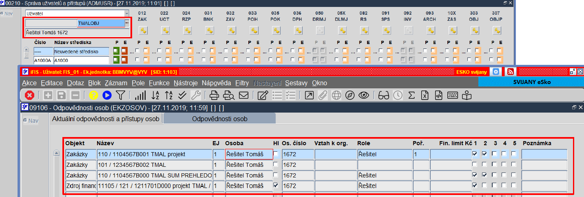This screenshot has height=197, width=584.
Task: Open print preview with magnifier printer icon
Action: pos(229,95)
